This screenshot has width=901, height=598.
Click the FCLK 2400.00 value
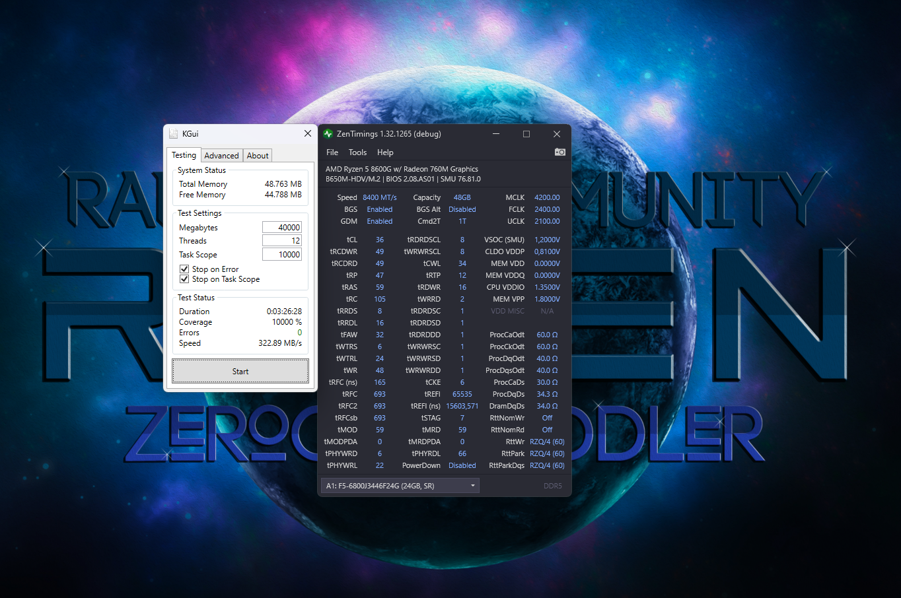(x=547, y=209)
